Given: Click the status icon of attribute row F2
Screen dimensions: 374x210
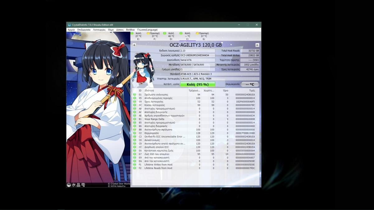Looking at the screenshot, I should pyautogui.click(x=135, y=168).
